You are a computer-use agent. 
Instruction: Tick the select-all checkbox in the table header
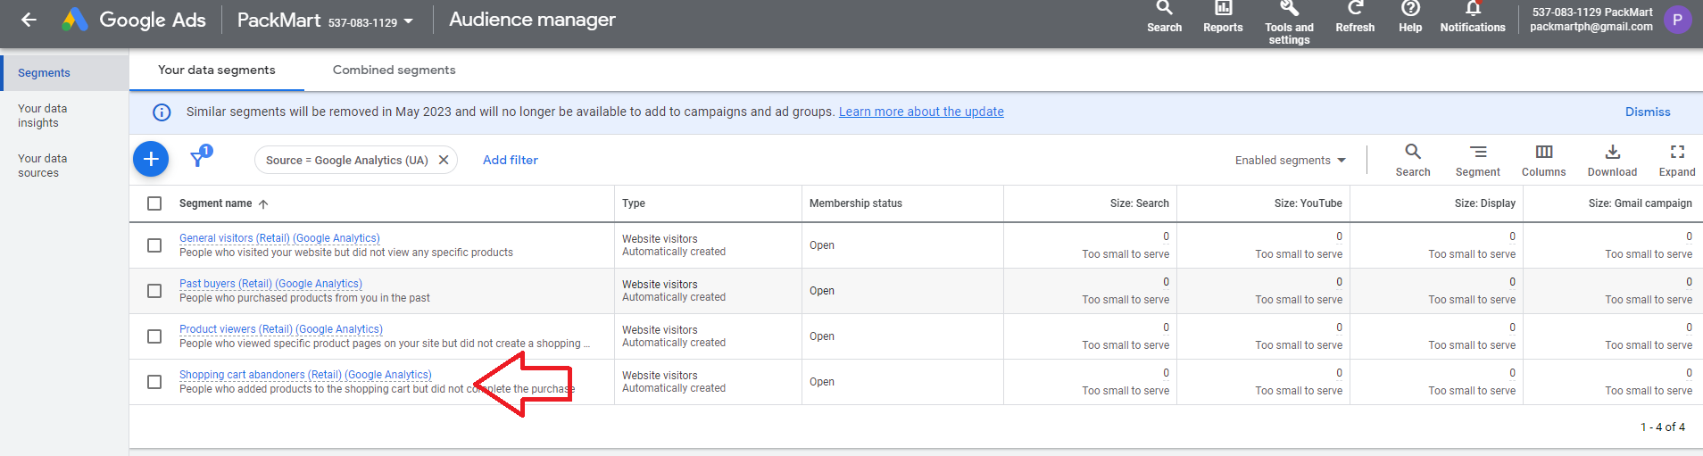point(154,203)
